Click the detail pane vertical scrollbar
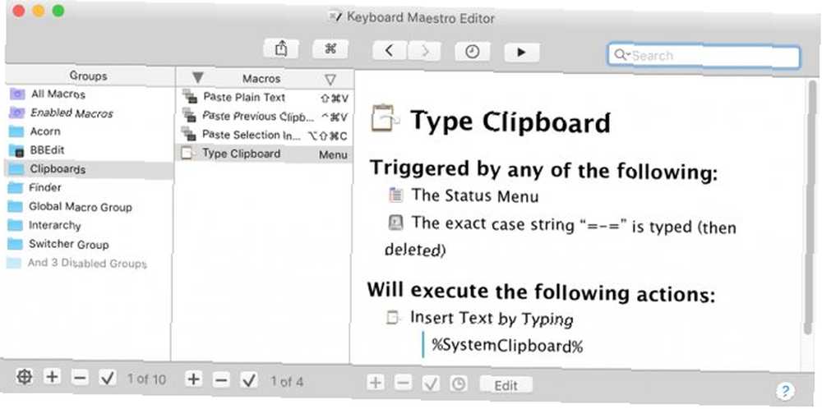This screenshot has width=822, height=409. pyautogui.click(x=811, y=208)
